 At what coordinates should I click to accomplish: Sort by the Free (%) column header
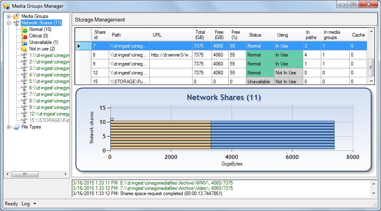237,35
